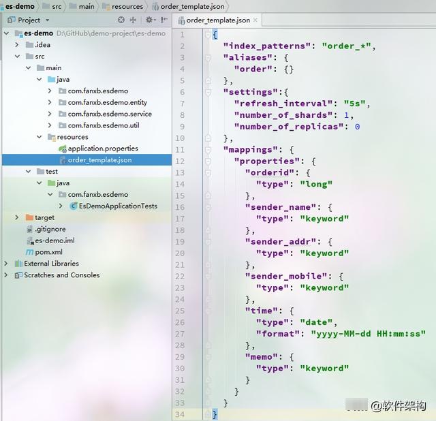Select the application.properties file

click(103, 149)
